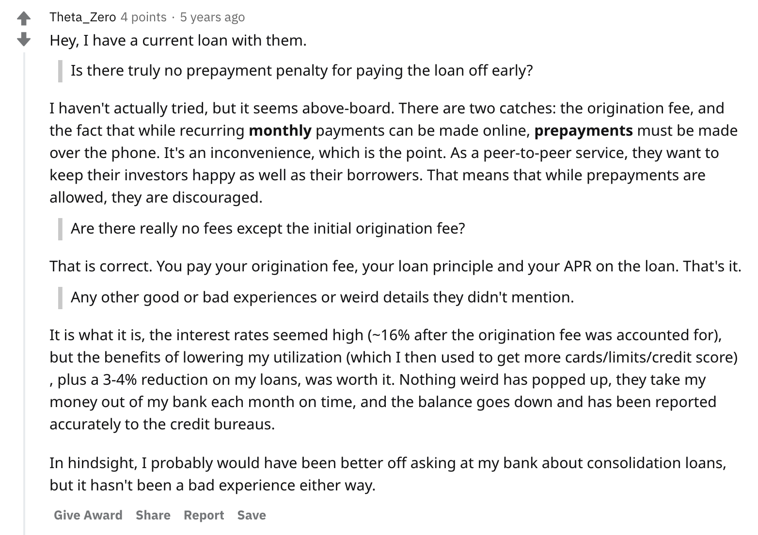Click the quoted prepayment penalty question
This screenshot has width=758, height=535.
pos(301,71)
